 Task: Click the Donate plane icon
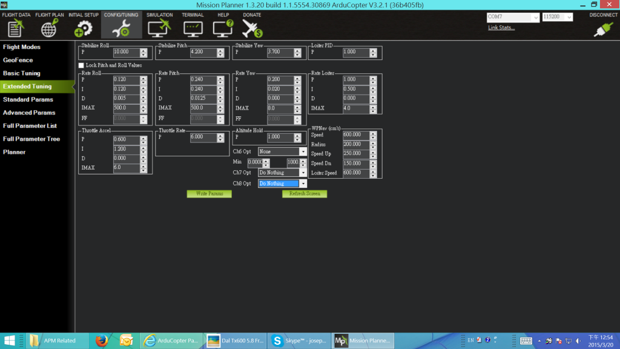click(x=252, y=28)
